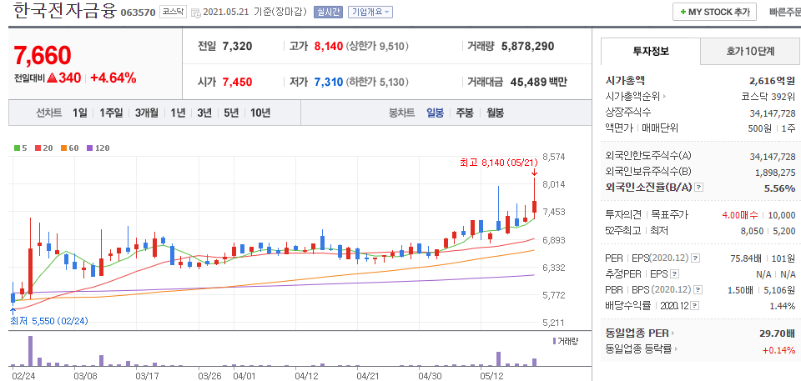
Task: Click the 코스닥 market badge
Action: tap(173, 11)
